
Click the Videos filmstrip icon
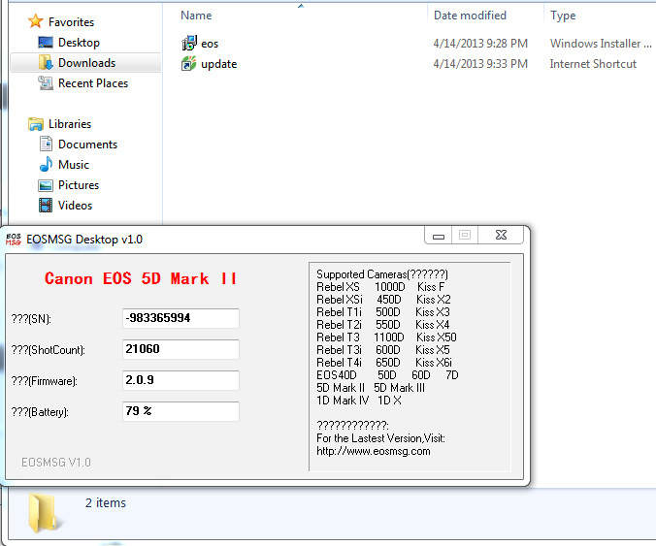click(x=46, y=206)
